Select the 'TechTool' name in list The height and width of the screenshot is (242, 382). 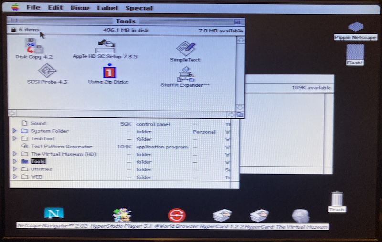42,138
